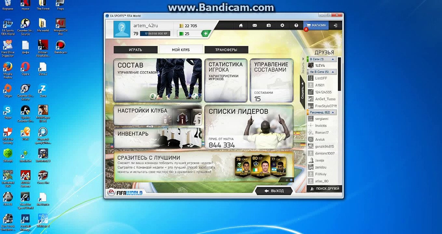Open the home icon in FIFA World
Viewport: 442px width, 234px height.
241,25
